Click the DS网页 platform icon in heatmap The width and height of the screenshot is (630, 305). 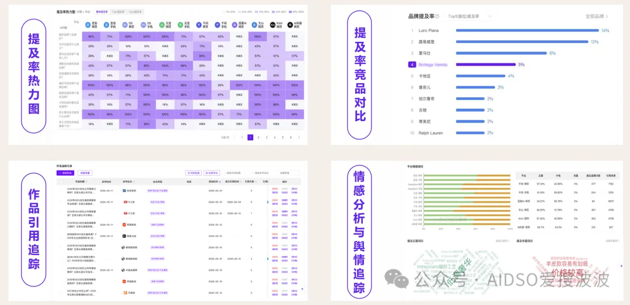tap(125, 25)
